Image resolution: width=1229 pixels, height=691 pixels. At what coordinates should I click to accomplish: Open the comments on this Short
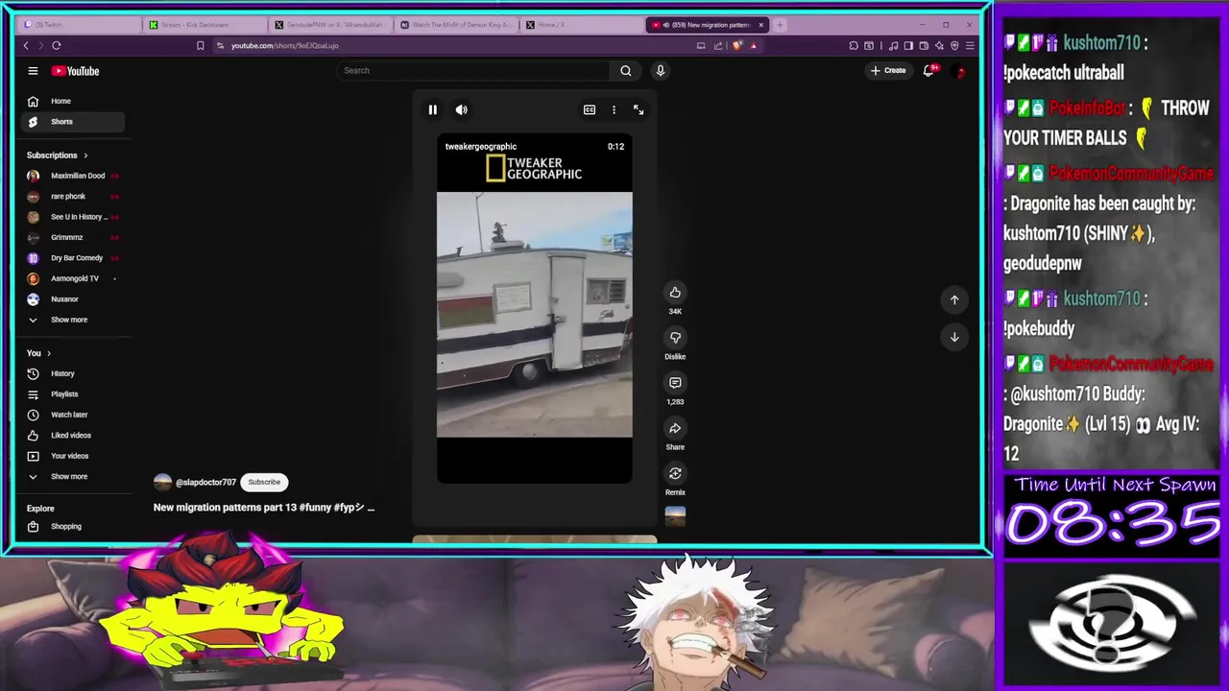(675, 383)
